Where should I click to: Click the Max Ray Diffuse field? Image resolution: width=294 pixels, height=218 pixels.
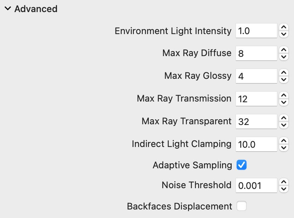tap(256, 54)
